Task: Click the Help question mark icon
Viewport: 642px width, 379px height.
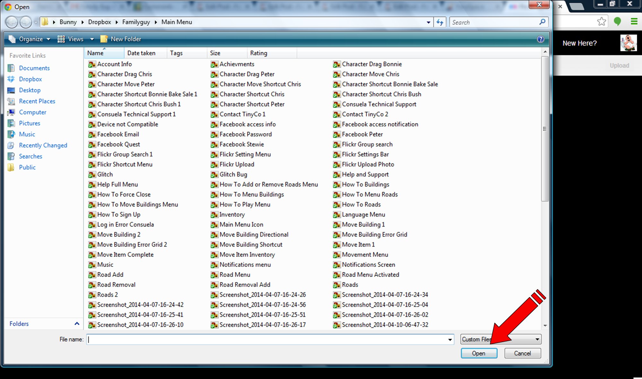Action: coord(541,39)
